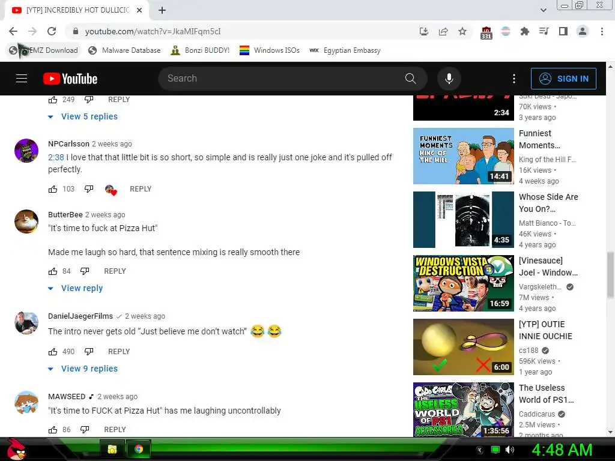Like MAWSEED's comment with 86 likes
This screenshot has width=615, height=461.
53,430
